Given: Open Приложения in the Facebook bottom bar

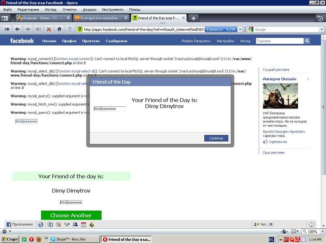Looking at the screenshot, I should (x=20, y=224).
